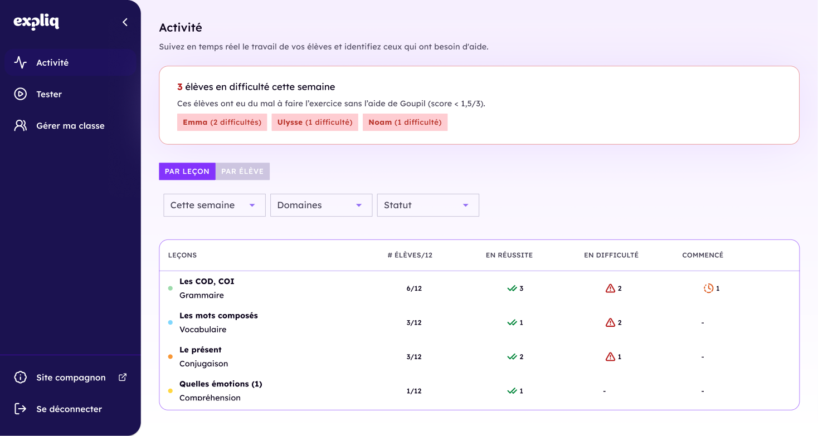
Task: Select the Noam (1 difficulté) tag
Action: tap(405, 123)
